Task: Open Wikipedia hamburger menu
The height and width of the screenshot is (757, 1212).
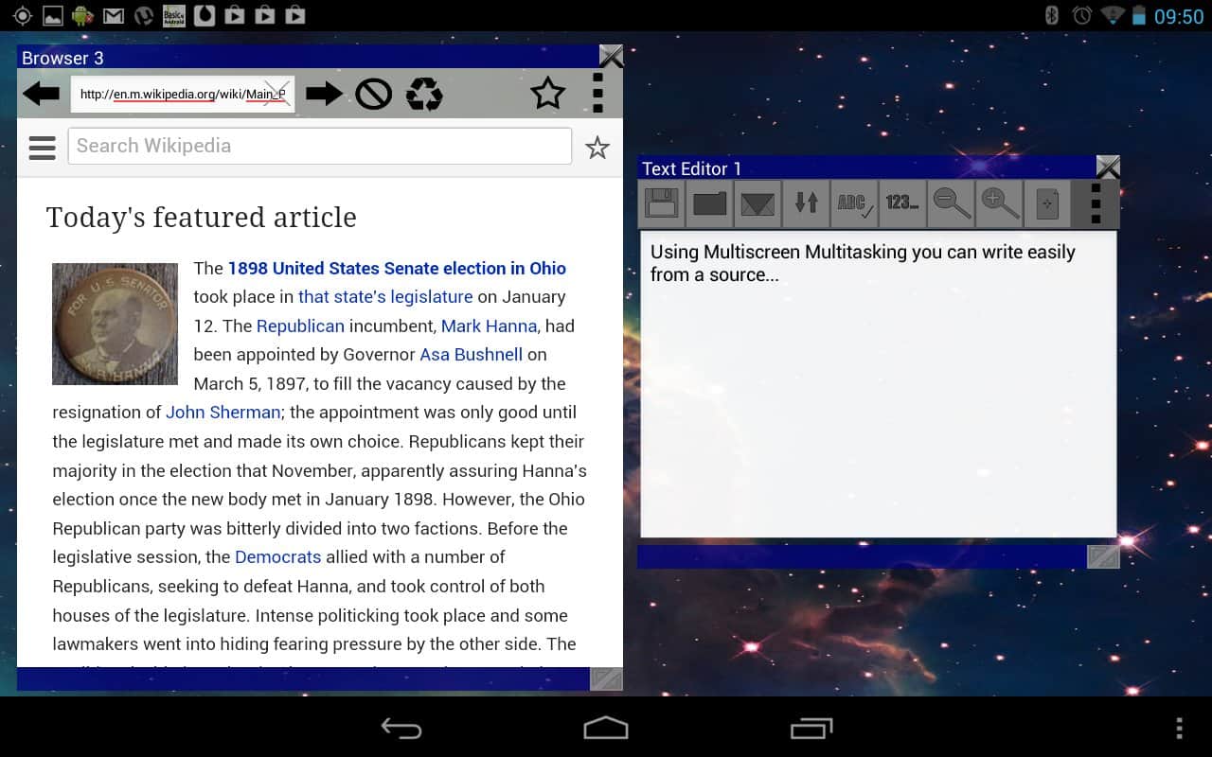Action: (x=42, y=148)
